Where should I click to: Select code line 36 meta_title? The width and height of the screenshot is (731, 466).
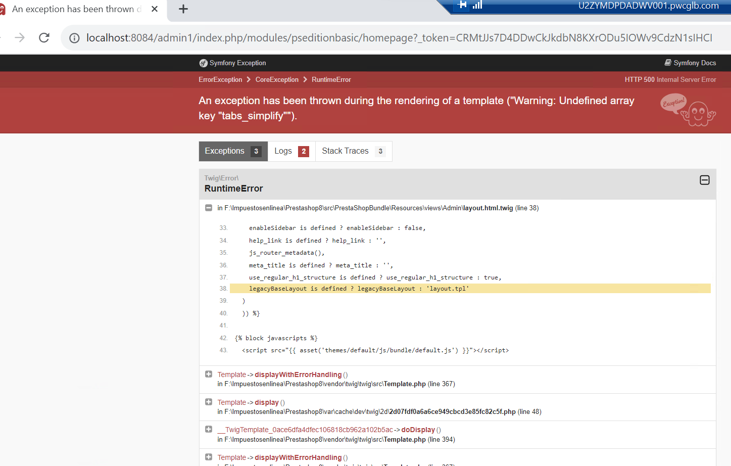pyautogui.click(x=321, y=265)
